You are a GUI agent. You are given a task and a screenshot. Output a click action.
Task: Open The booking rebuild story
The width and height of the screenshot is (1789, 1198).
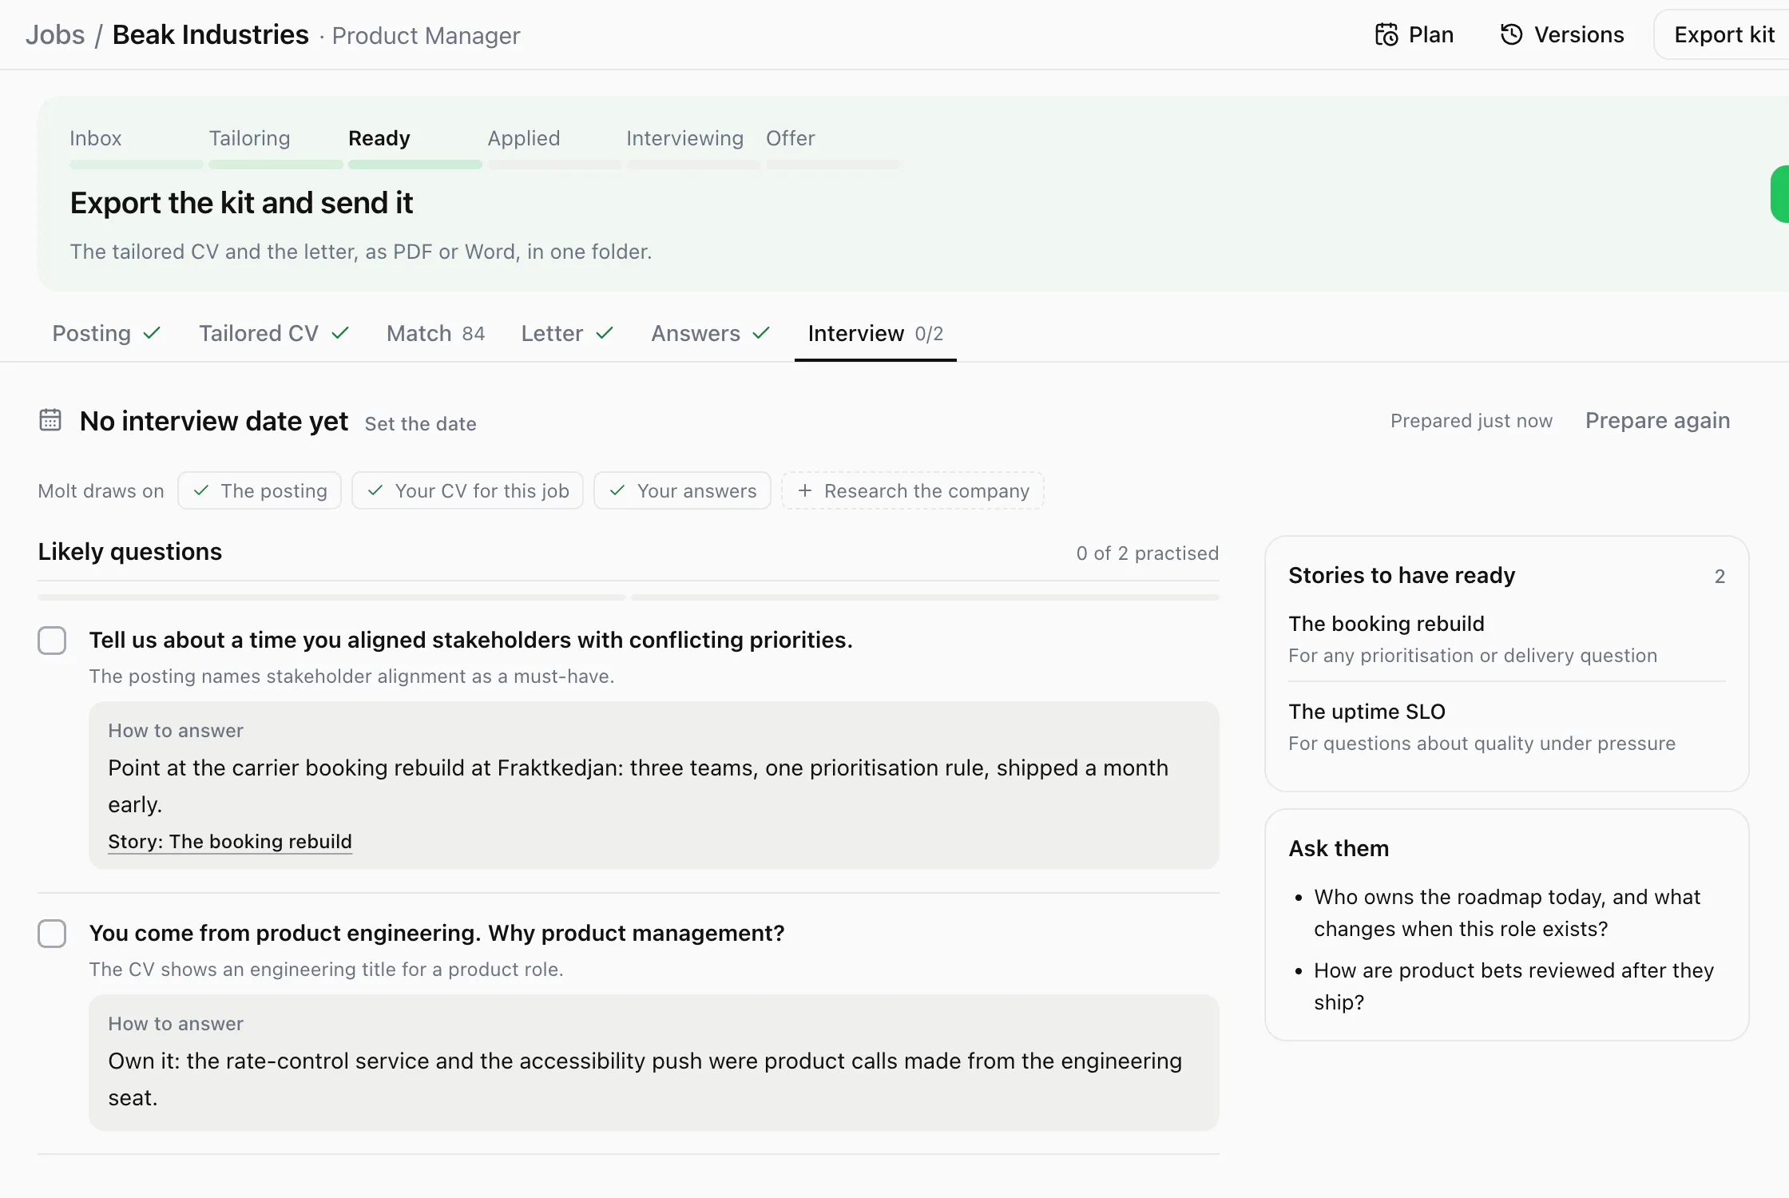click(1506, 639)
